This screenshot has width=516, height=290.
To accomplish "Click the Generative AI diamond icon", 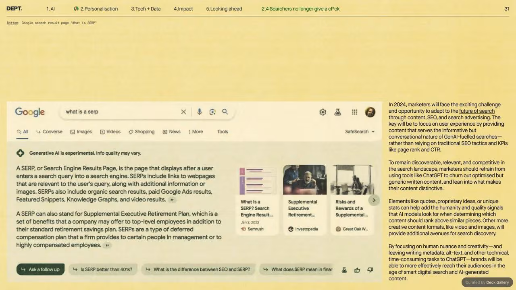I will click(x=20, y=153).
